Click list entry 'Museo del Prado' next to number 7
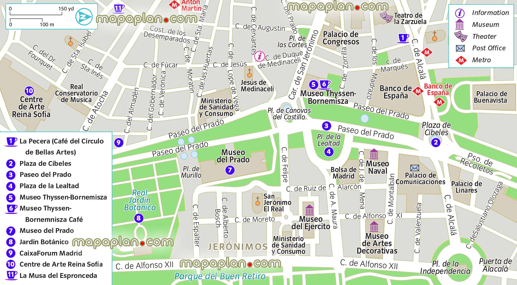This screenshot has width=517, height=285. [x=47, y=231]
